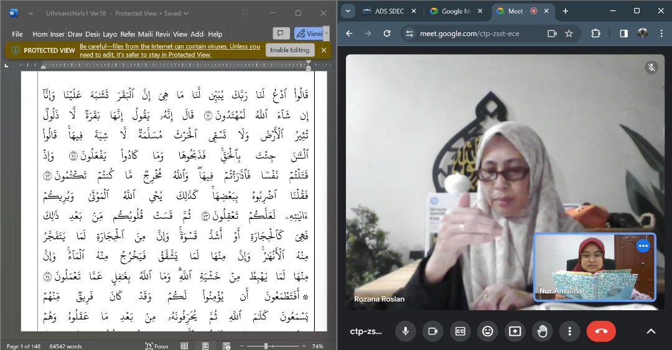Switch to Print Layout view icon
Viewport: 672px width, 350px height.
pos(205,346)
